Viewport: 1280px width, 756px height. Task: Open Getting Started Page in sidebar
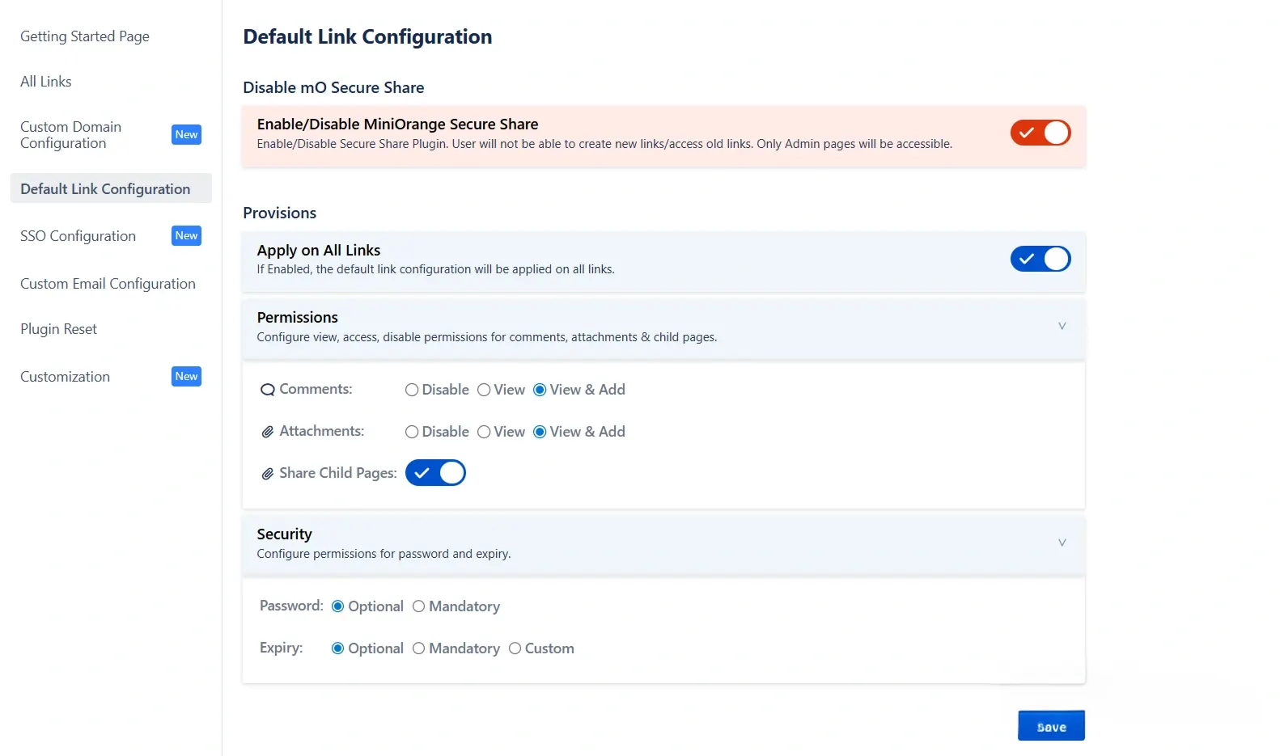tap(85, 36)
